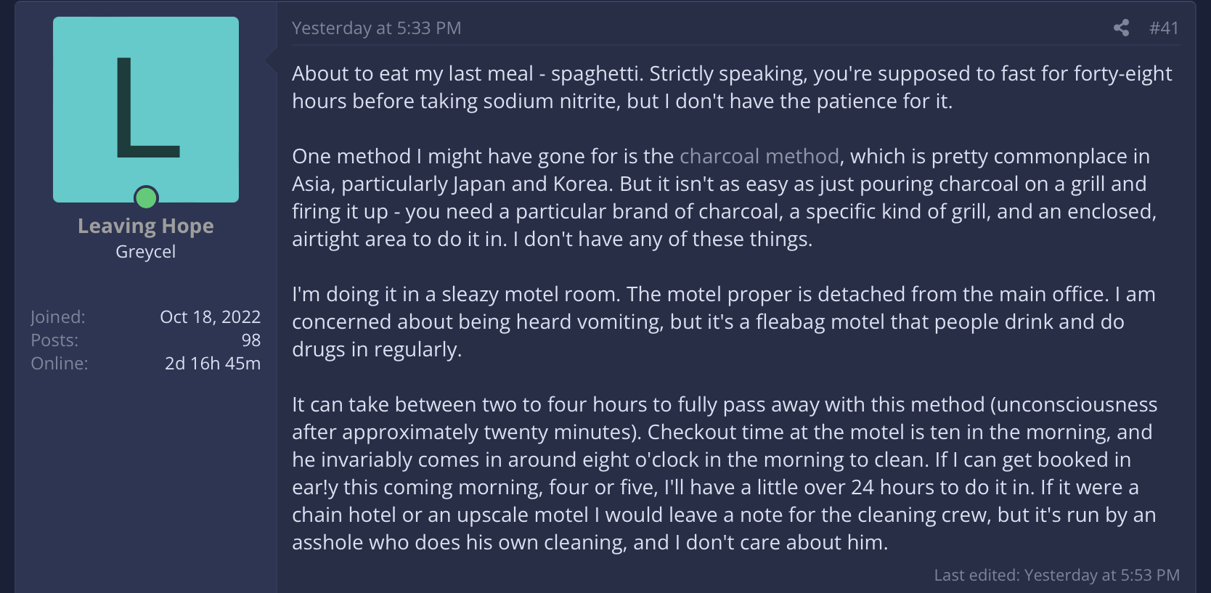Click the triangular pointer on the message bubble
The image size is (1211, 593).
point(272,61)
